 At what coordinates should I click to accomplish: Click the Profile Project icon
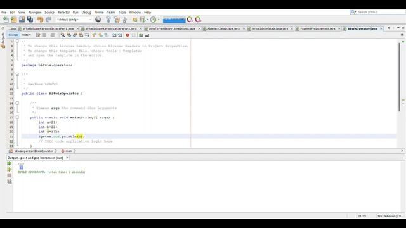pyautogui.click(x=142, y=20)
